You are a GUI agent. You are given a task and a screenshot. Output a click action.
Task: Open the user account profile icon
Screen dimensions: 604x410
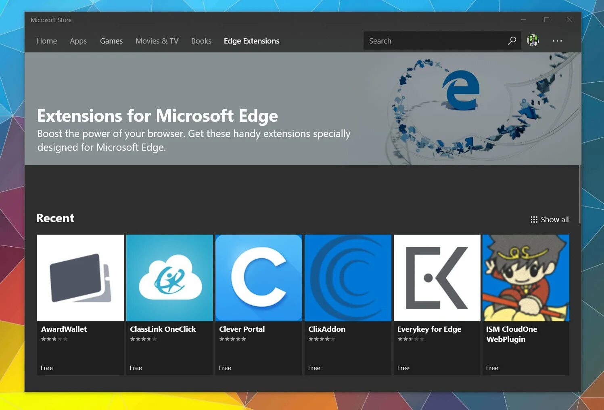pos(533,40)
